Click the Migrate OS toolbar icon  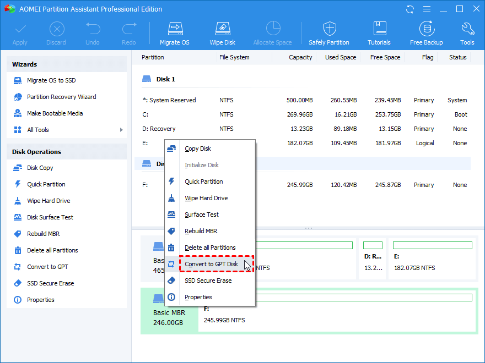[x=174, y=33]
